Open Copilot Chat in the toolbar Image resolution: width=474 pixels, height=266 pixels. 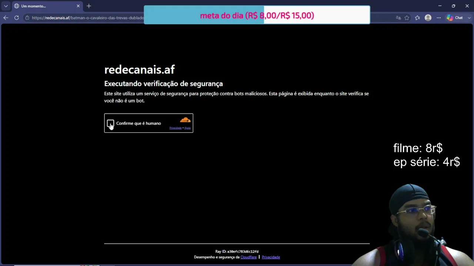tap(455, 18)
